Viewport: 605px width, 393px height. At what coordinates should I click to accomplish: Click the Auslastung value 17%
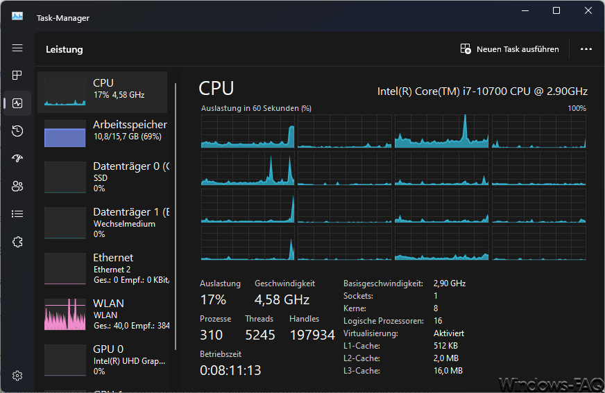pos(213,299)
